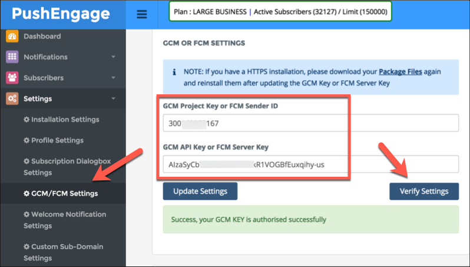Collapse the Settings menu arrow
Screen dimensions: 470x267
[113, 98]
